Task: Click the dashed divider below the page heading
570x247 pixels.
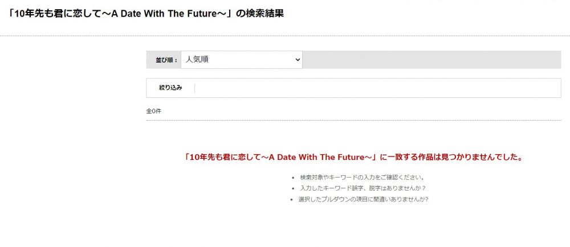Action: click(x=285, y=36)
